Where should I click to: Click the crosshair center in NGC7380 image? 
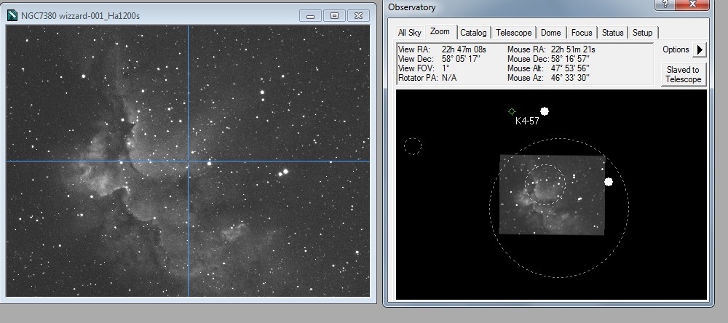pyautogui.click(x=189, y=161)
